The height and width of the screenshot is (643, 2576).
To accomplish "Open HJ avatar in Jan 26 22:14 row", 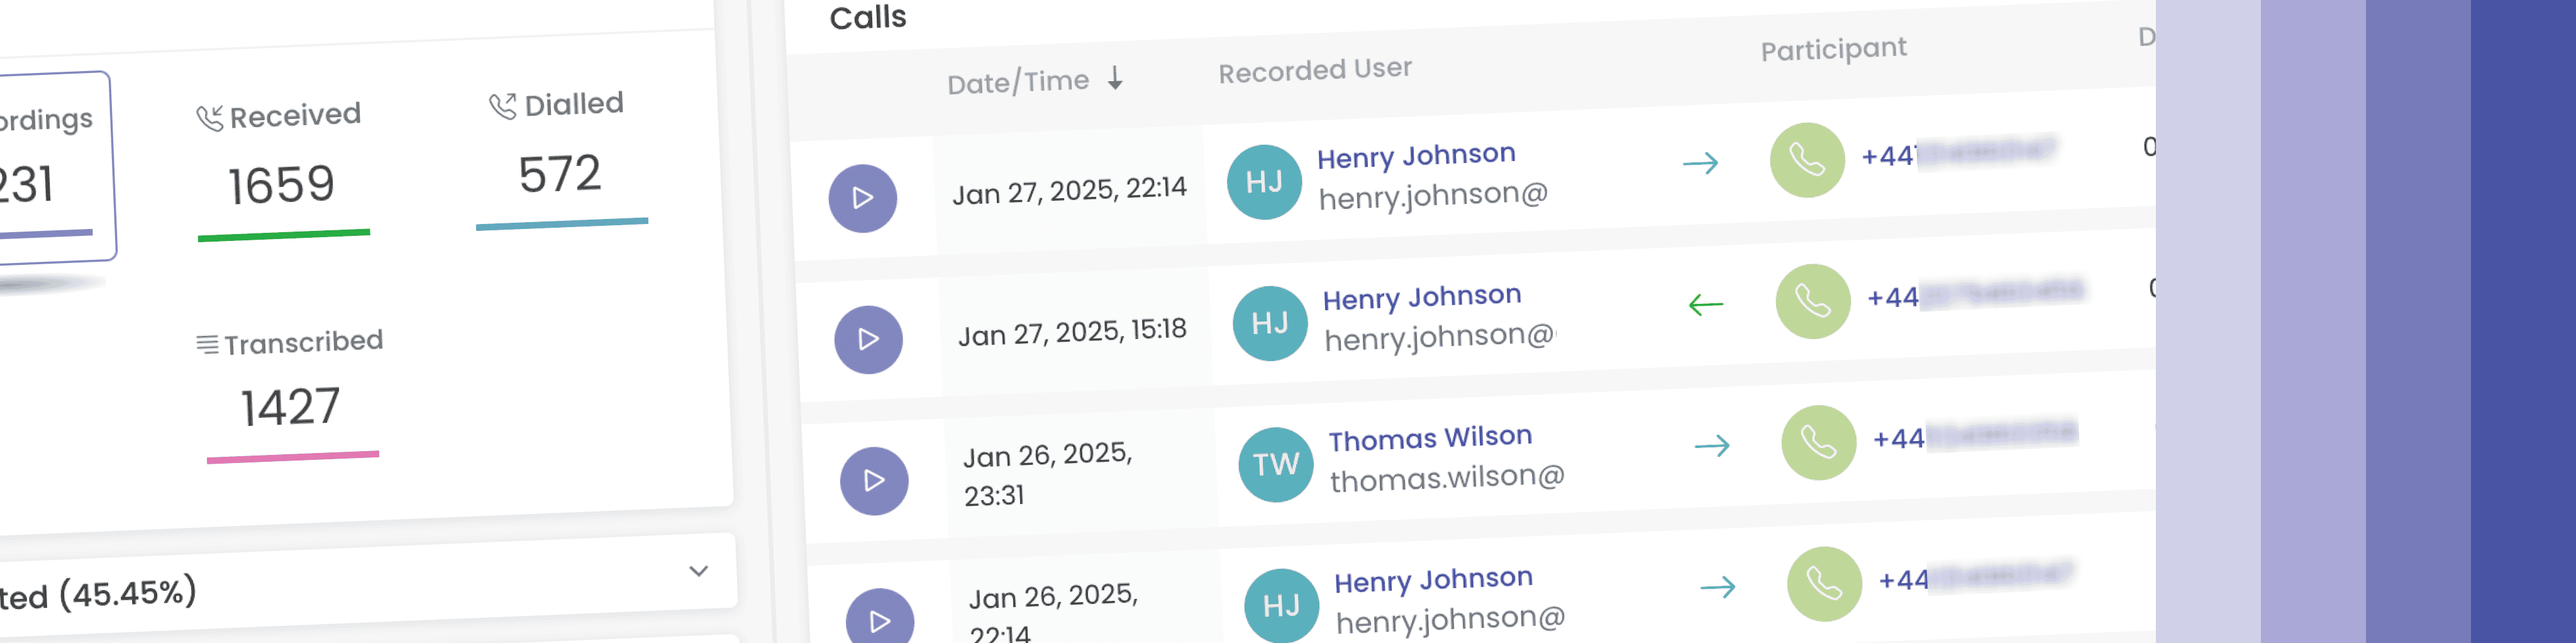I will coord(1282,605).
